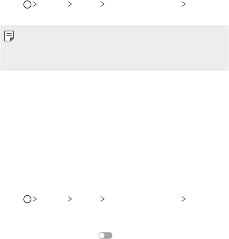Screen dimensions: 229x239
Task: Click the text lines inside the note icon
Action: coord(9,34)
